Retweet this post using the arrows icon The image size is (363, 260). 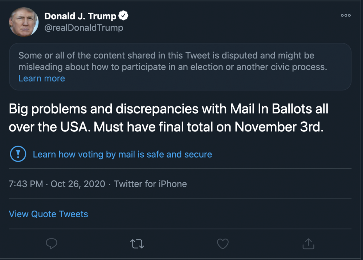click(137, 244)
